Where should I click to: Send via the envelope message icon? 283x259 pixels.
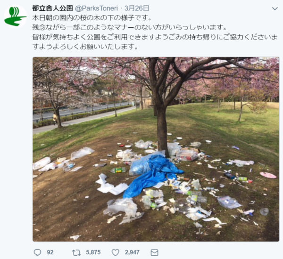tap(155, 252)
